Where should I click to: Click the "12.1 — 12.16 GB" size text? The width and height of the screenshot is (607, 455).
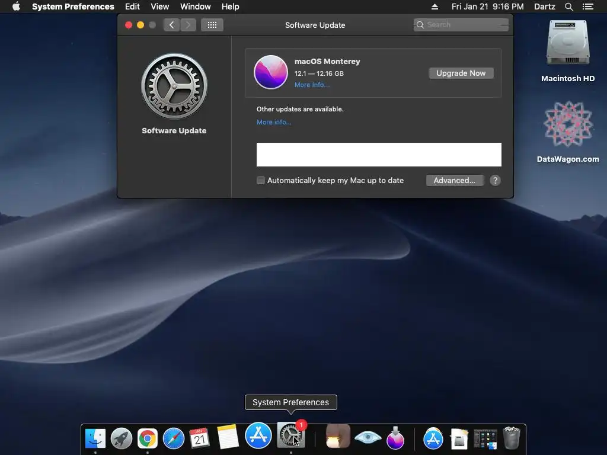318,73
